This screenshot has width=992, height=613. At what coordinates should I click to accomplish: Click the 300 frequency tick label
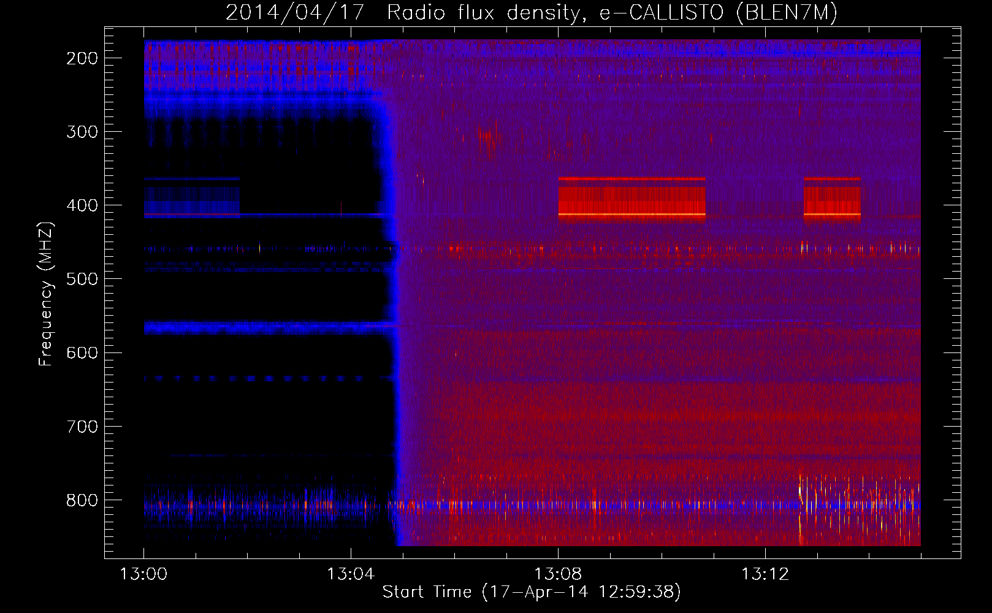point(82,132)
